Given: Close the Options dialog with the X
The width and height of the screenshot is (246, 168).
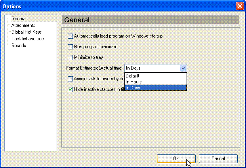Looking at the screenshot, I should pyautogui.click(x=239, y=6).
